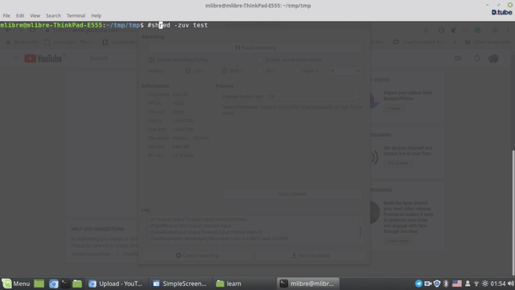Click the Bookmarks item in the bookmarks bar

[22, 42]
